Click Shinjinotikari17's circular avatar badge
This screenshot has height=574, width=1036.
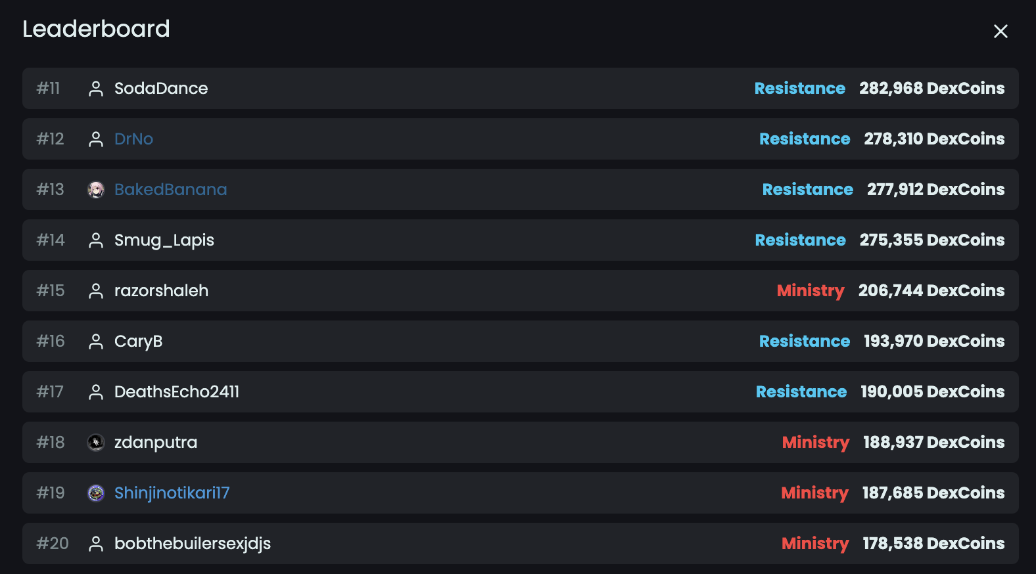point(96,493)
